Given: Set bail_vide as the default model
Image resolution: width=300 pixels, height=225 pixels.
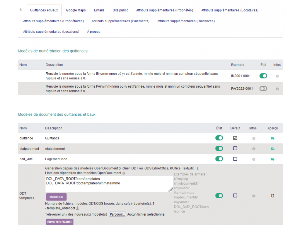Looking at the screenshot, I should coord(235,159).
